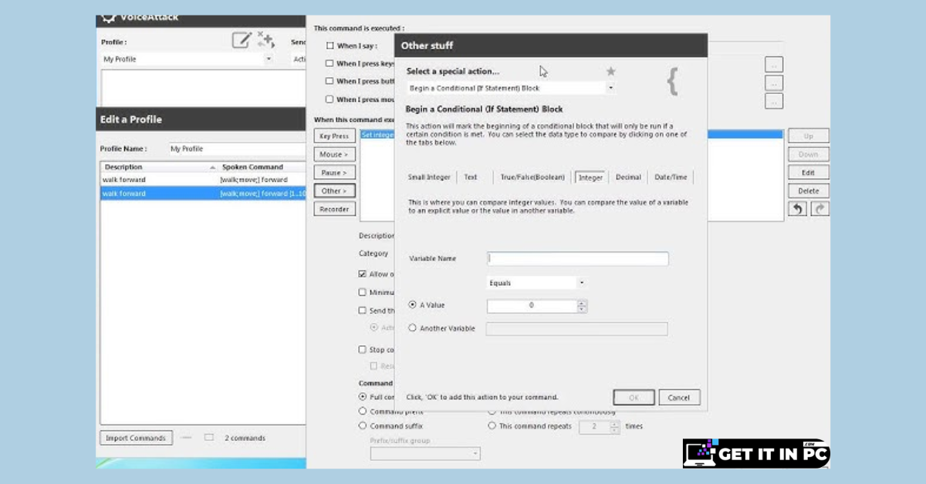Click the Up button beside action list
The height and width of the screenshot is (484, 926).
click(x=808, y=136)
